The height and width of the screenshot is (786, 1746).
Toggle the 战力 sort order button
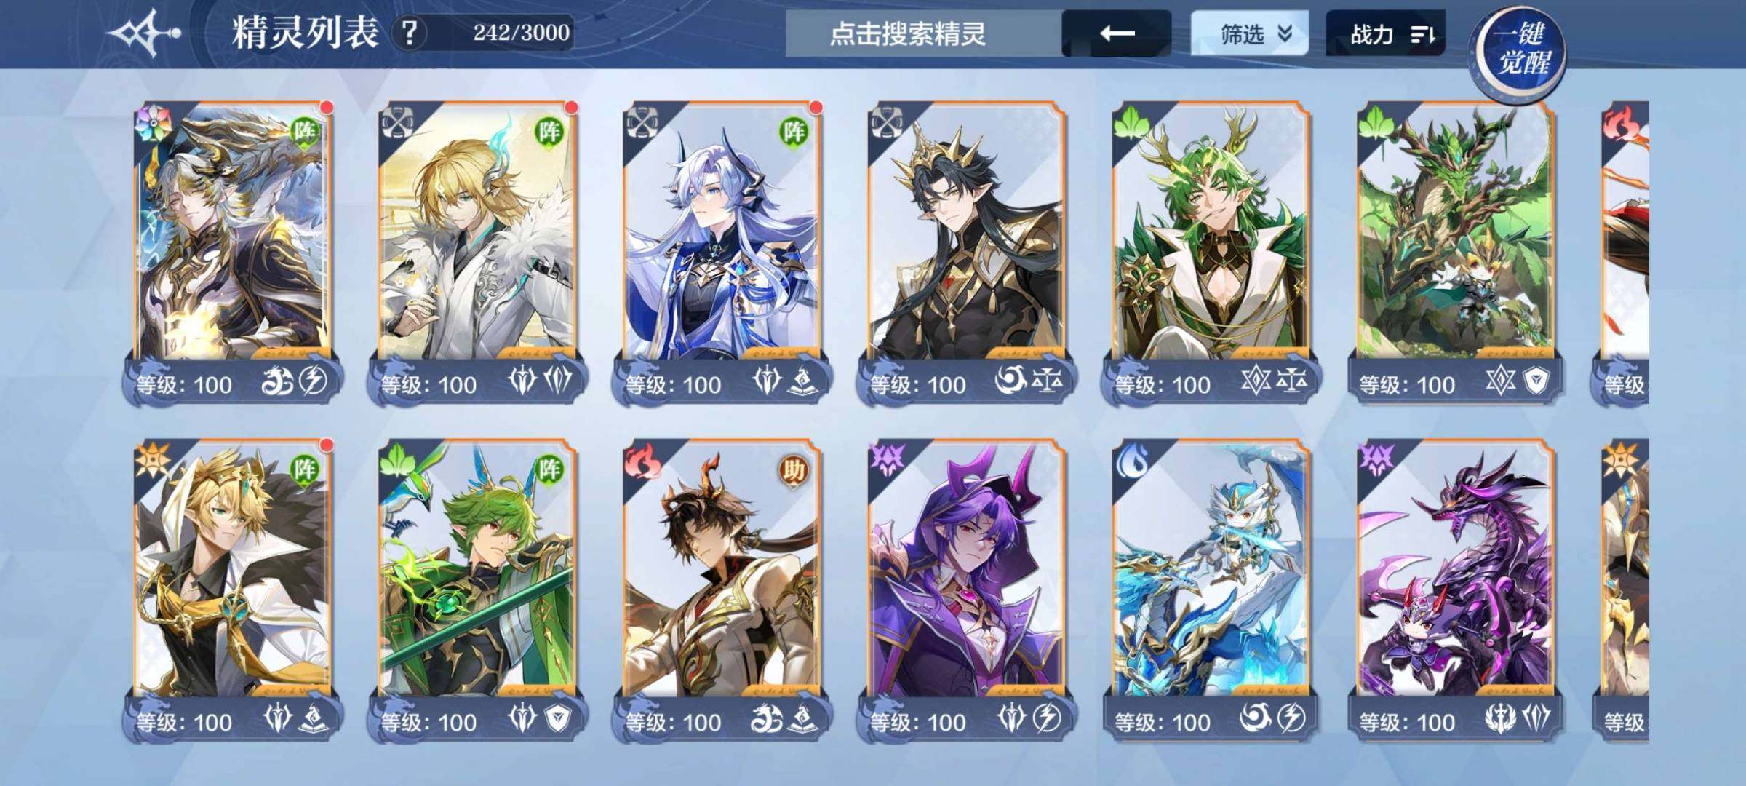pos(1385,33)
